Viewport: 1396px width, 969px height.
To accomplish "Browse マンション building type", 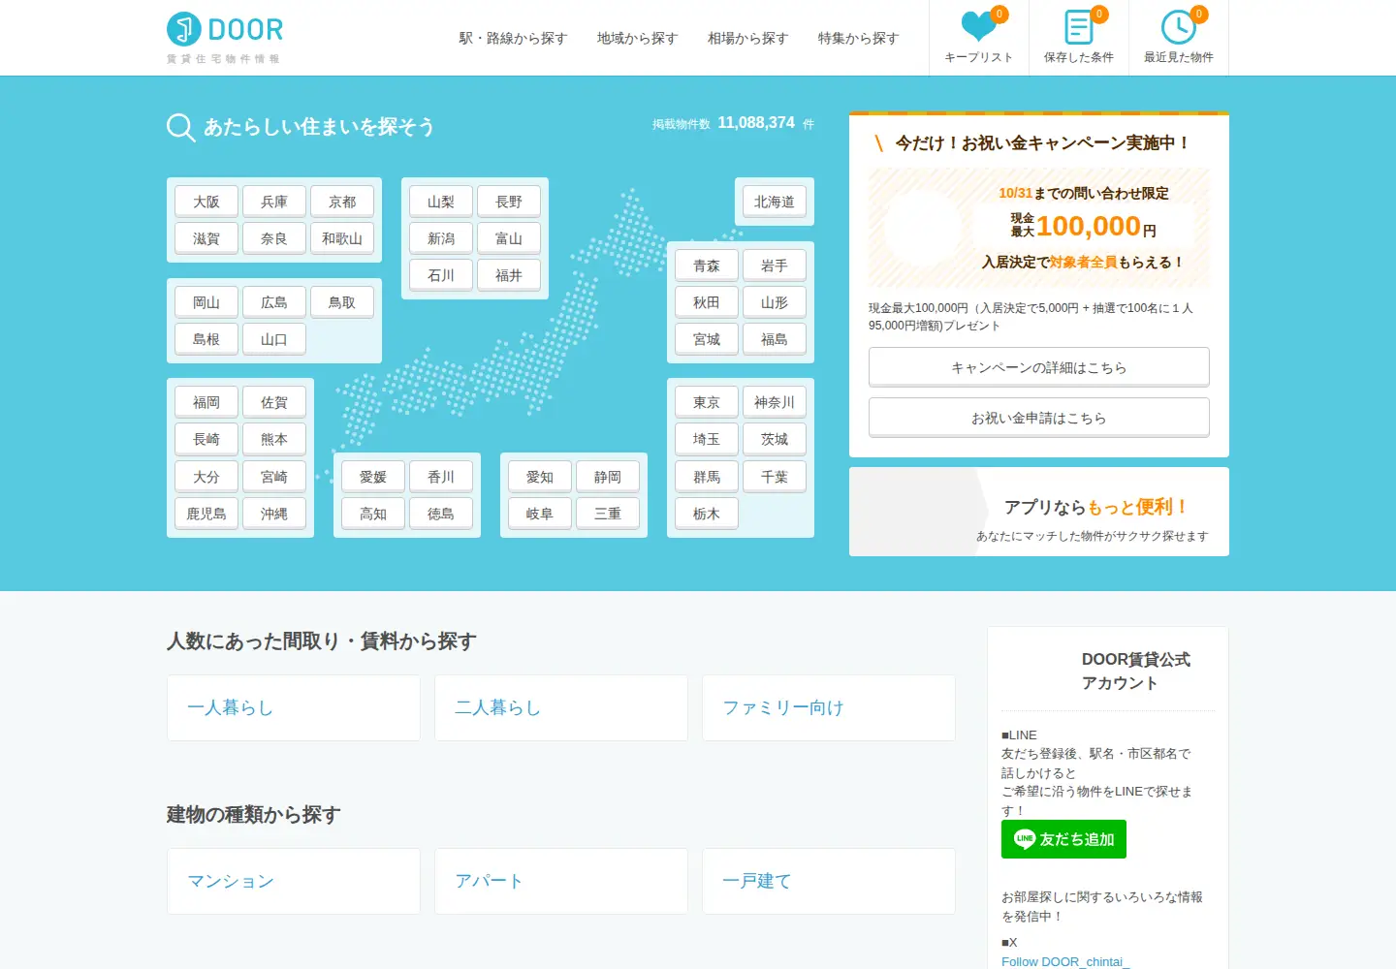I will coord(294,882).
